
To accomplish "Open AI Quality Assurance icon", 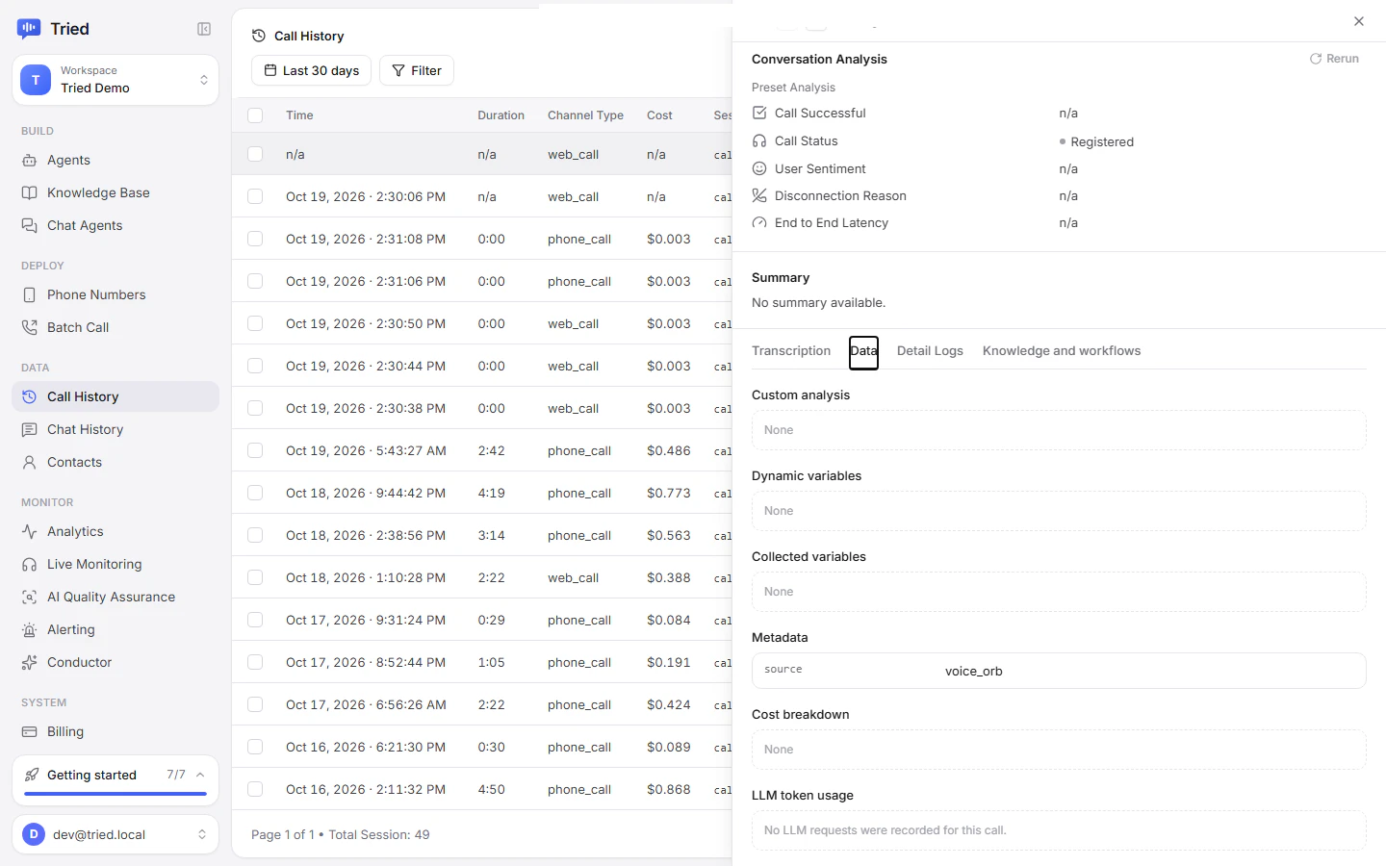I will pos(30,597).
